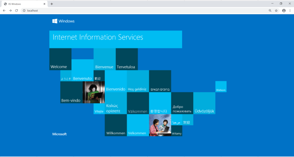Bookmark this page with the star icon
Screen dimensions: 294x157
pyautogui.click(x=276, y=11)
